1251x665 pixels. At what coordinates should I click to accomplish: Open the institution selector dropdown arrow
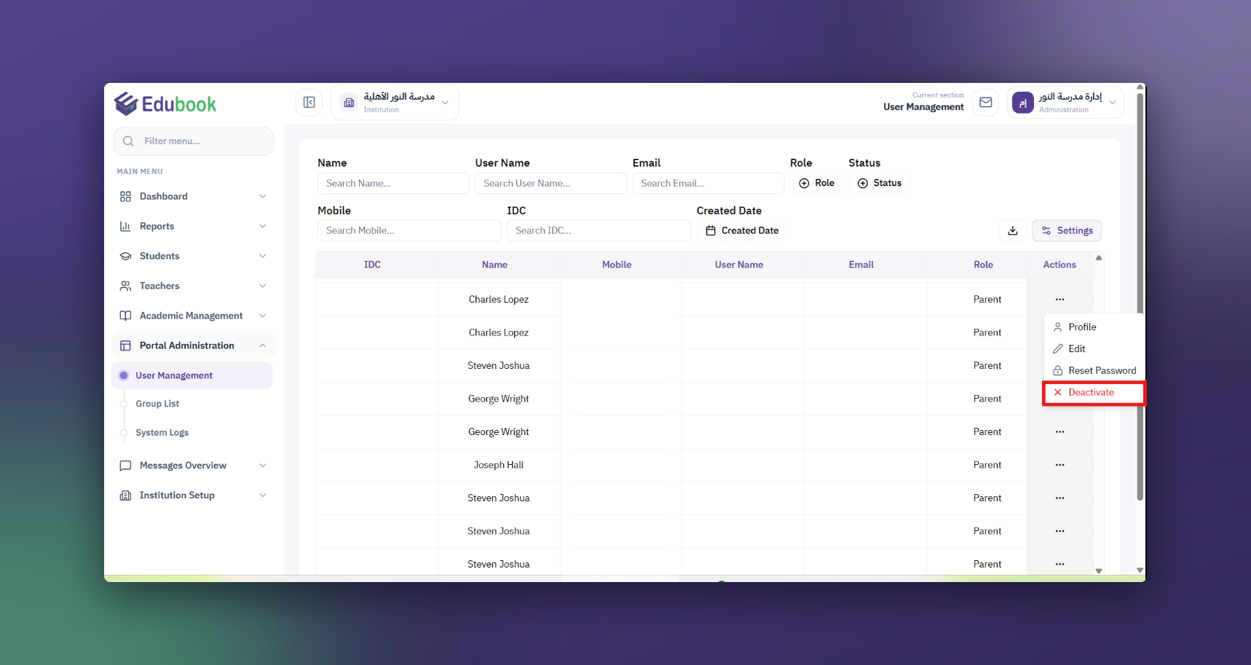click(446, 103)
